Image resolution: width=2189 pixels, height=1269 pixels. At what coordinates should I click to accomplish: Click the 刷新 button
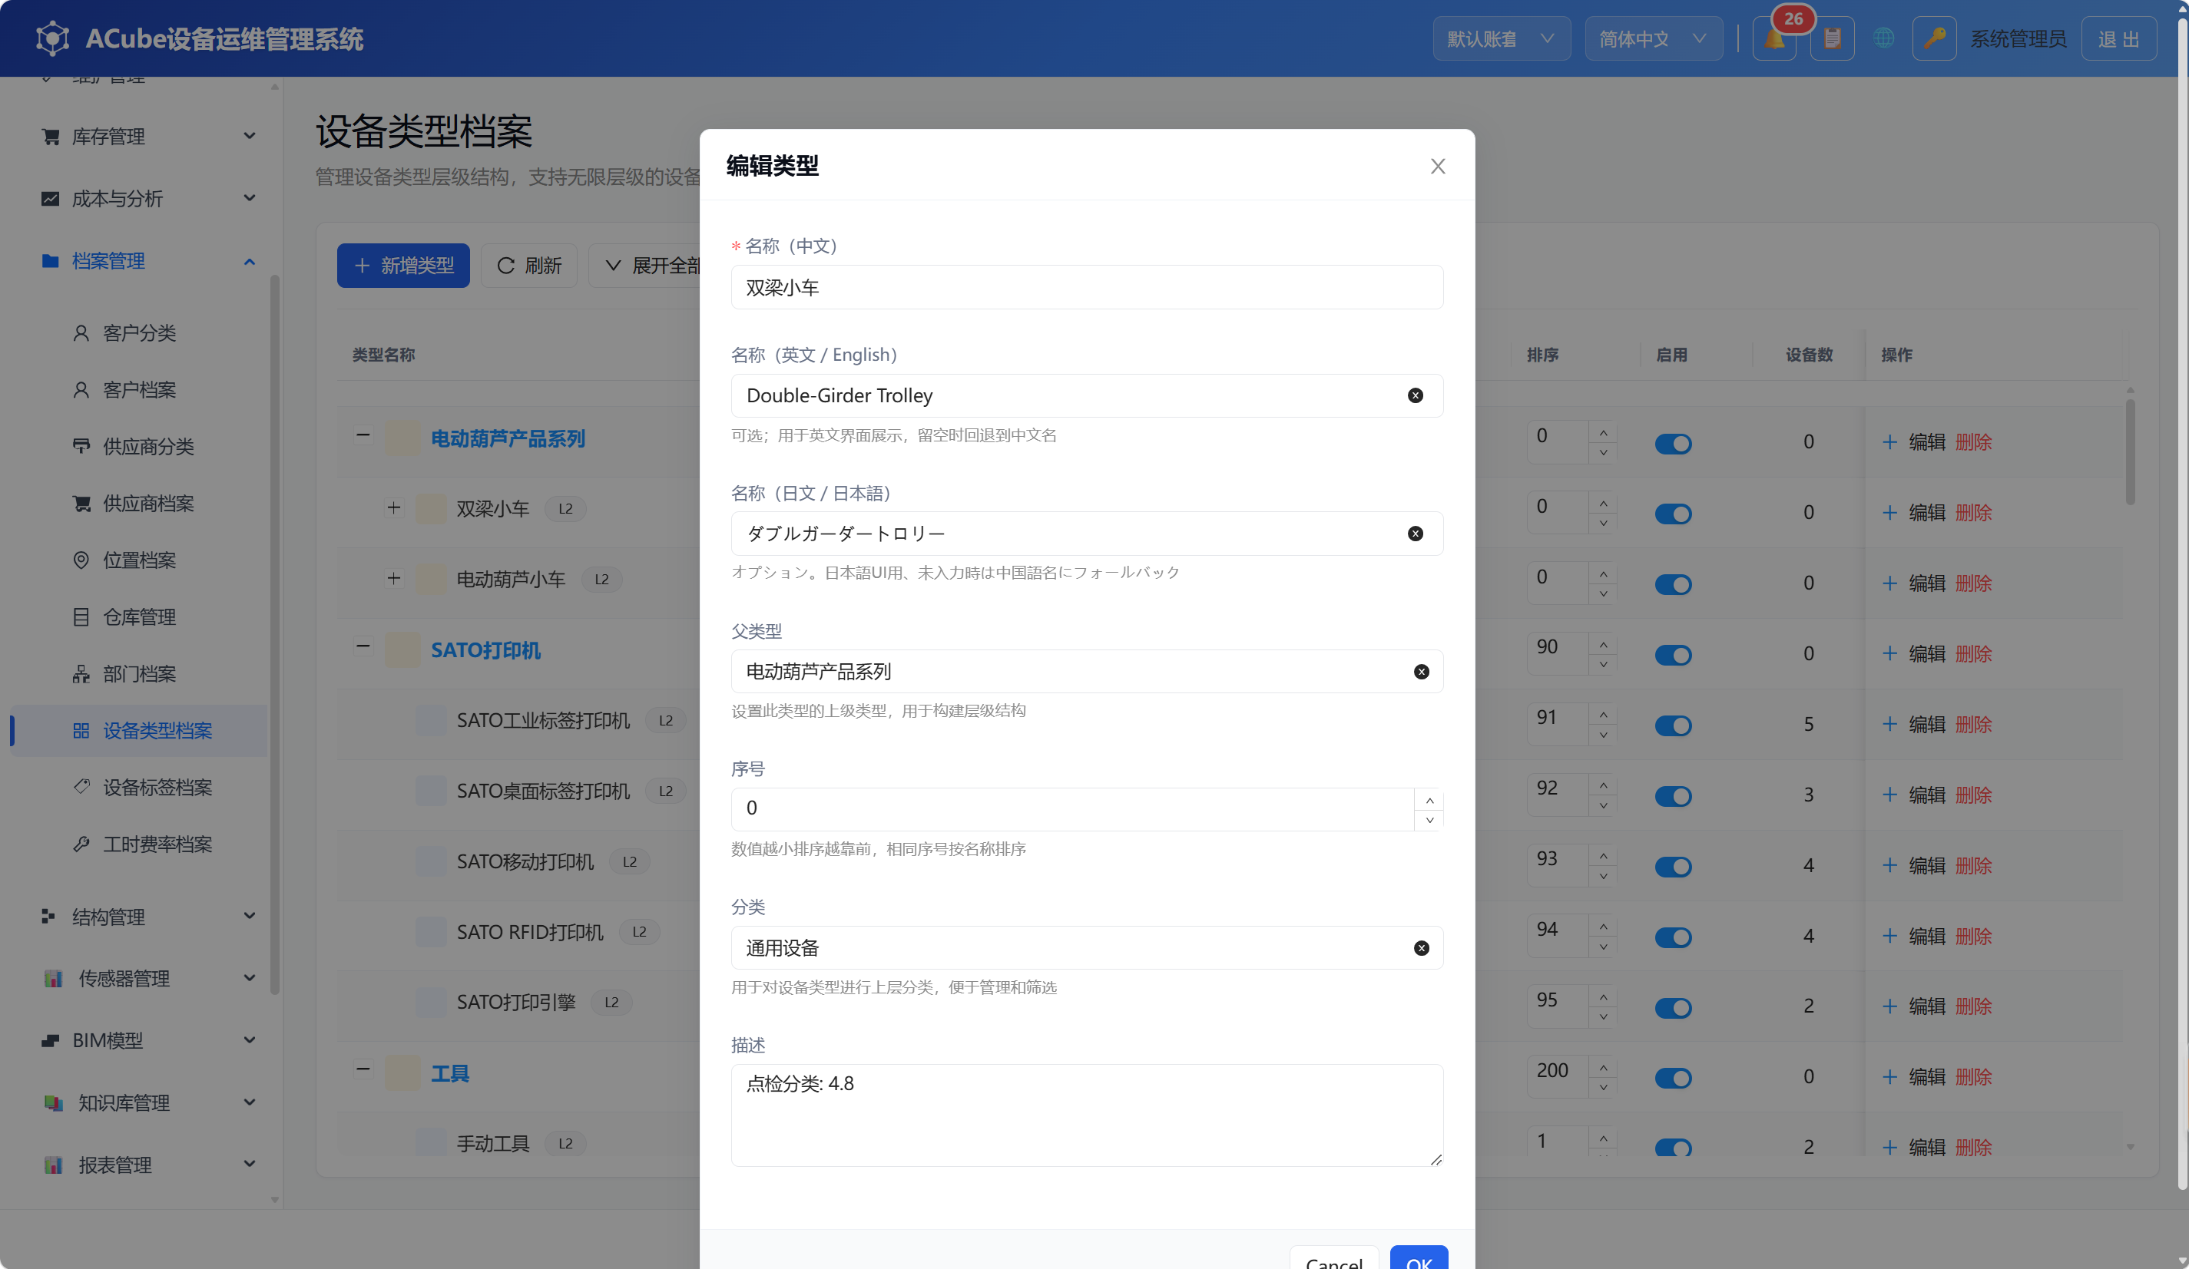point(529,266)
